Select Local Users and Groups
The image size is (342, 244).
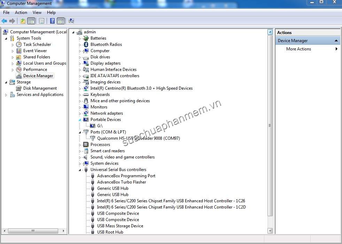(45, 63)
